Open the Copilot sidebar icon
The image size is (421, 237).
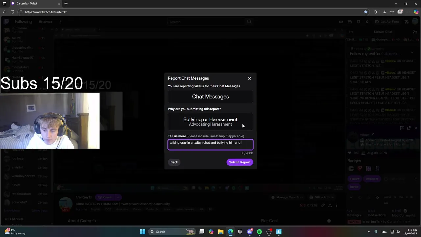(x=416, y=12)
